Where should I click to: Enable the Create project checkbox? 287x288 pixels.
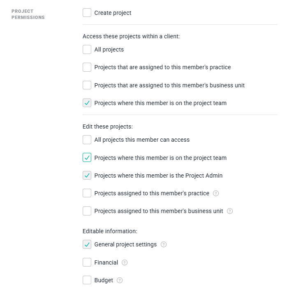click(87, 13)
